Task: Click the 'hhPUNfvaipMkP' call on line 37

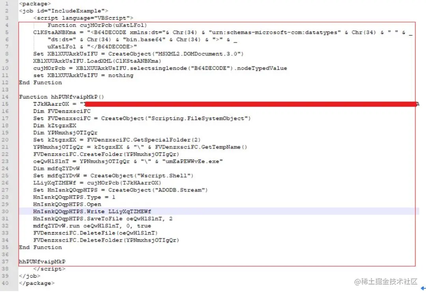Action: 42,262
